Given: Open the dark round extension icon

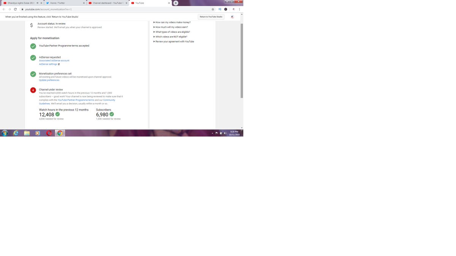Looking at the screenshot, I should click(x=226, y=9).
